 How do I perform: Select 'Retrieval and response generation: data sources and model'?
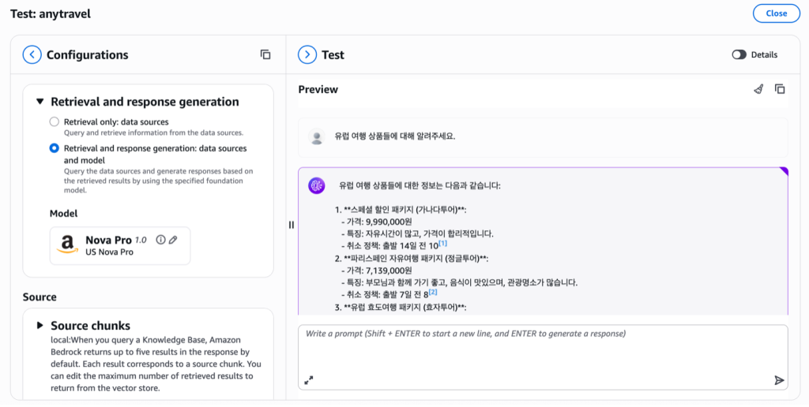coord(54,148)
